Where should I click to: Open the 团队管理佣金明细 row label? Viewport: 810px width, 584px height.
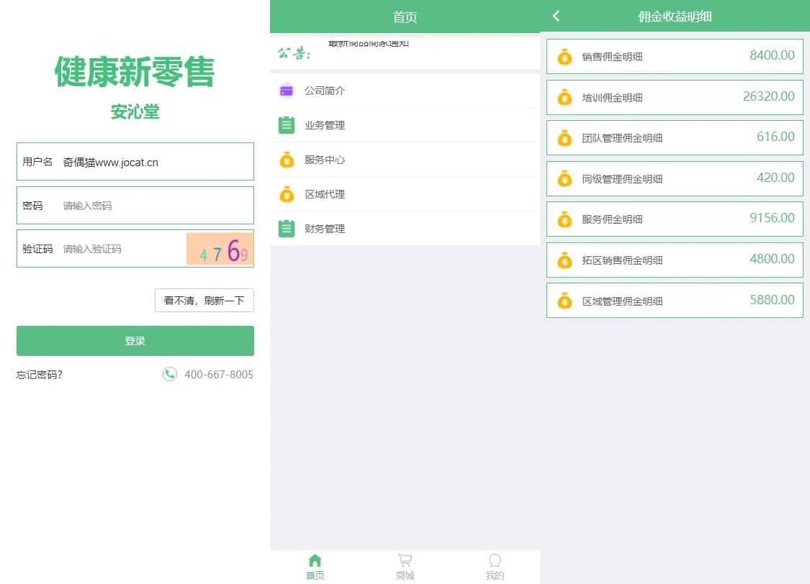coord(623,138)
